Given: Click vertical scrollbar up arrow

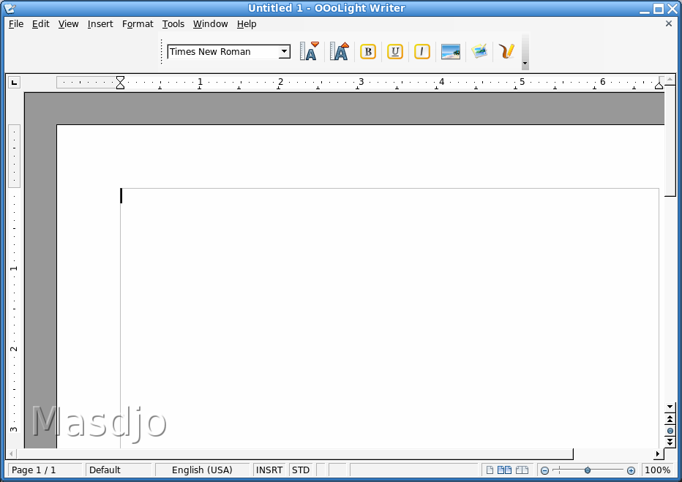Looking at the screenshot, I should 670,80.
